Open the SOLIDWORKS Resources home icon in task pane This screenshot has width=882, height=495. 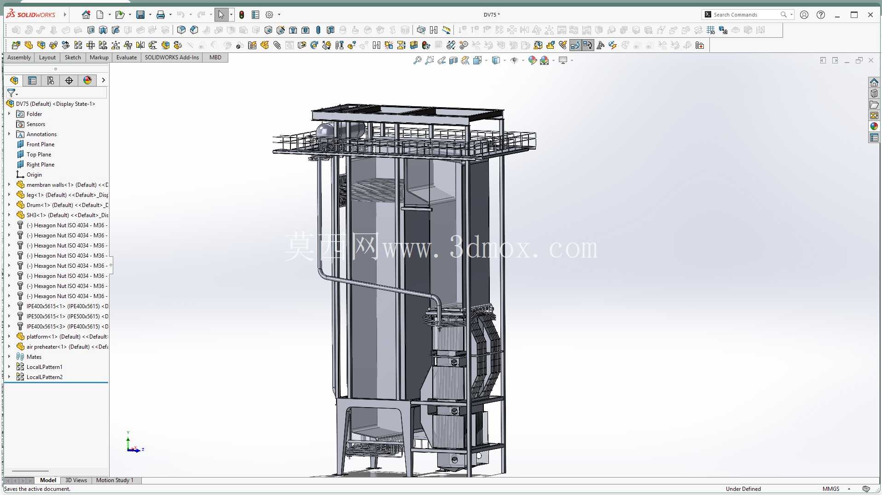point(874,82)
